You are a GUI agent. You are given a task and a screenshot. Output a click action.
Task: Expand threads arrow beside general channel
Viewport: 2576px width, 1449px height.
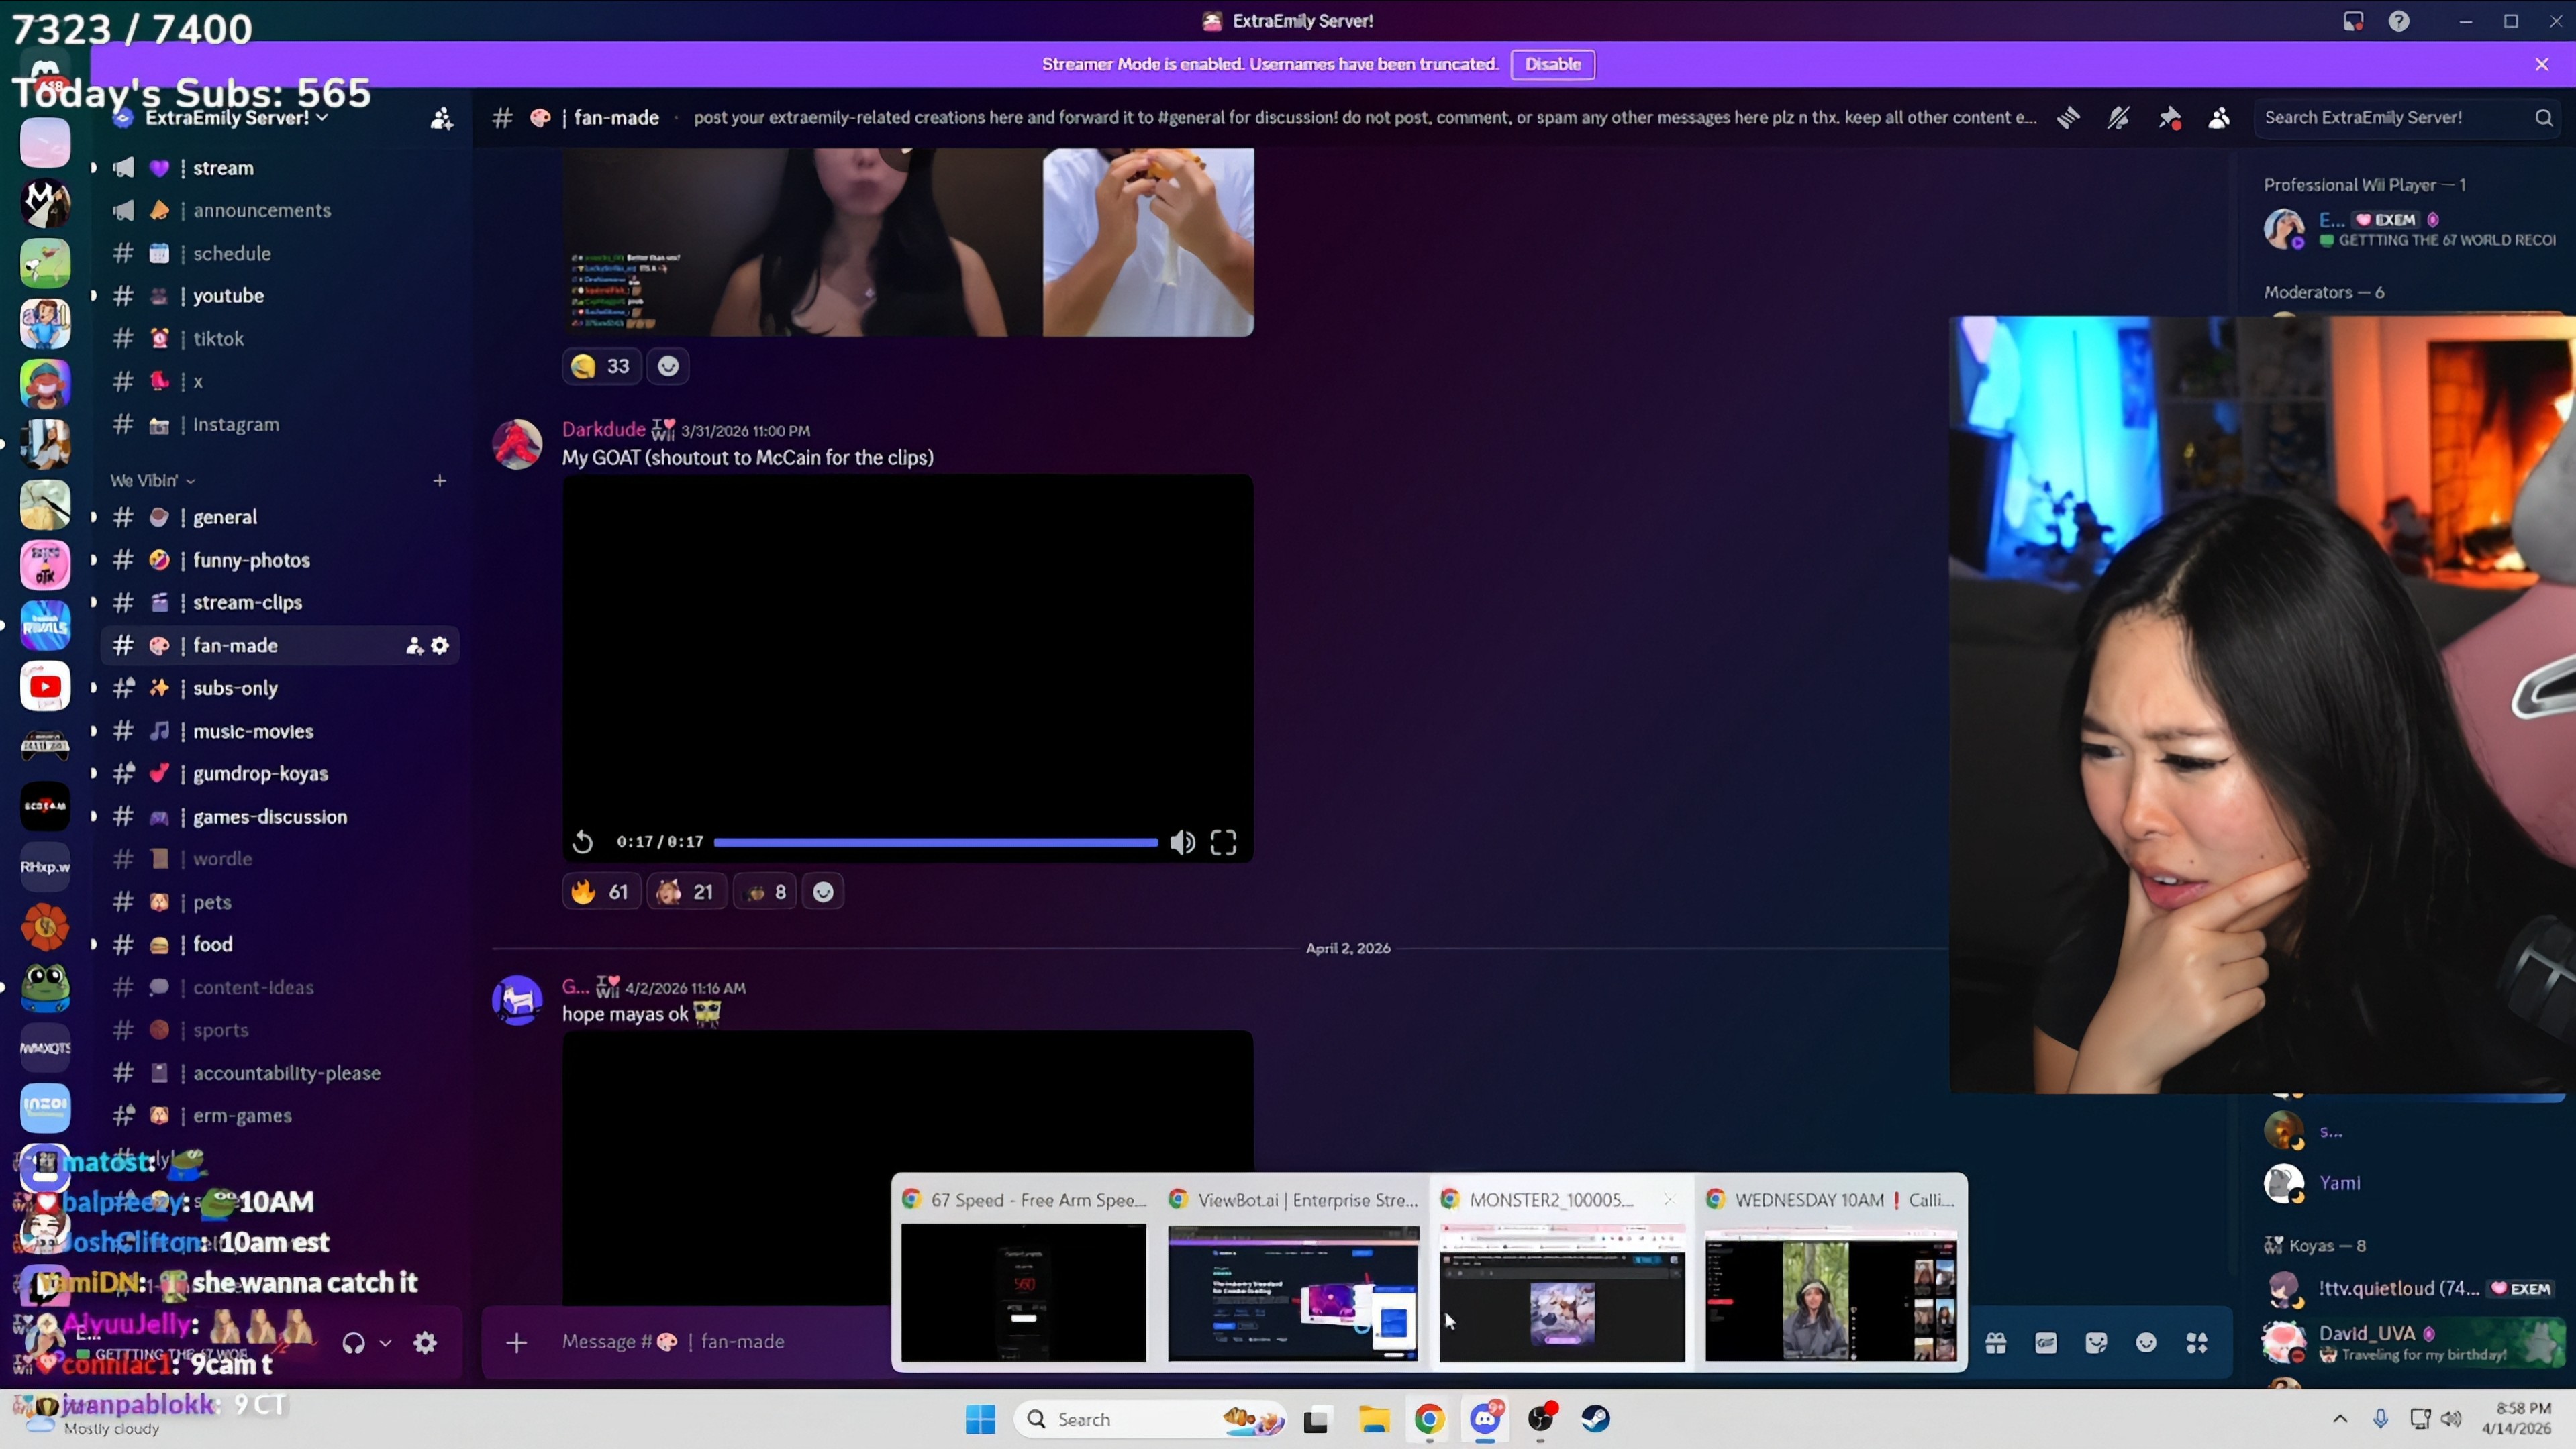(x=94, y=517)
